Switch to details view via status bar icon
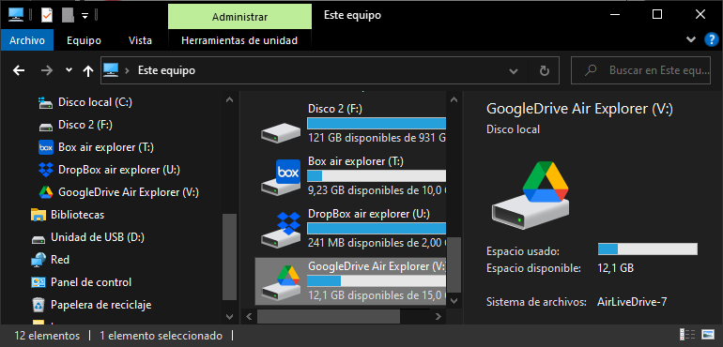This screenshot has height=347, width=723. (687, 335)
